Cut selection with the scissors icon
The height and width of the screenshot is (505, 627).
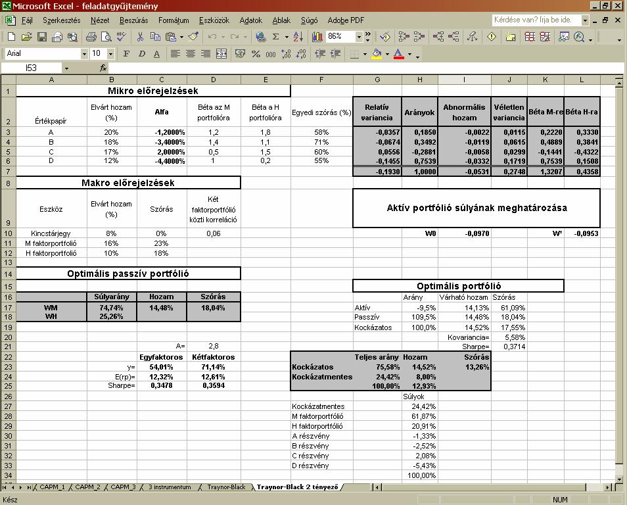pos(140,37)
